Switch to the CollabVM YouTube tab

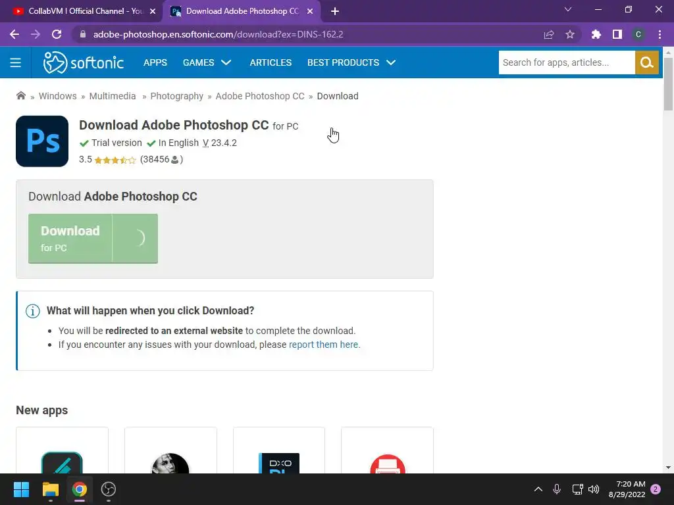[x=84, y=11]
